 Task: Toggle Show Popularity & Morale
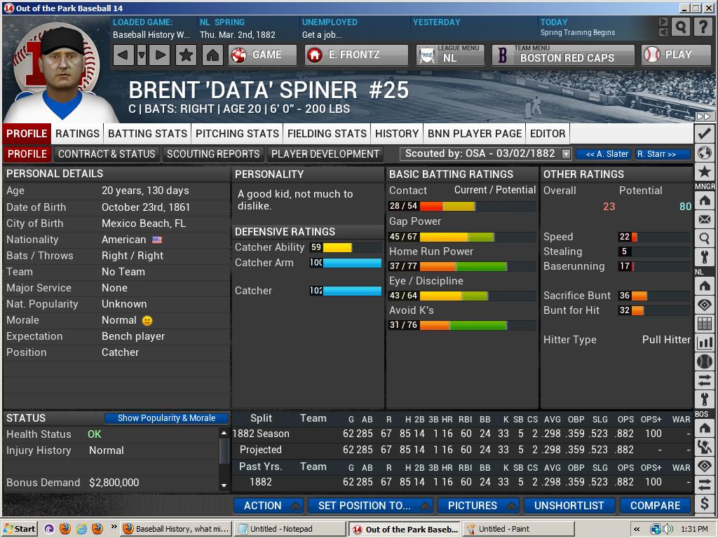[166, 418]
